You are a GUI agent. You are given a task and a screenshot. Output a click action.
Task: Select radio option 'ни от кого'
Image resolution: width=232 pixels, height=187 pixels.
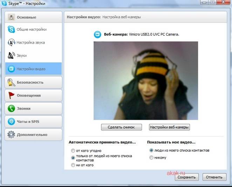click(73, 165)
